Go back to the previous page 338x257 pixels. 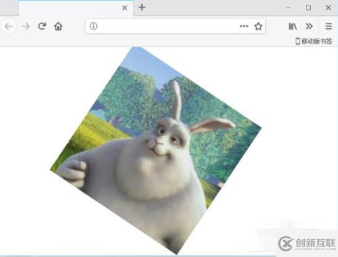(x=9, y=27)
